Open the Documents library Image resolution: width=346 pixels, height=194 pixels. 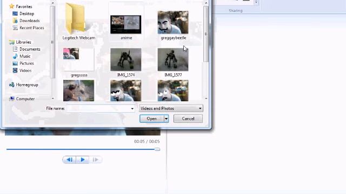30,49
